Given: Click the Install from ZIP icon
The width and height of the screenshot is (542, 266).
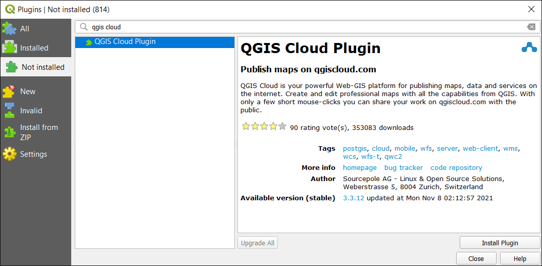Looking at the screenshot, I should pos(9,132).
